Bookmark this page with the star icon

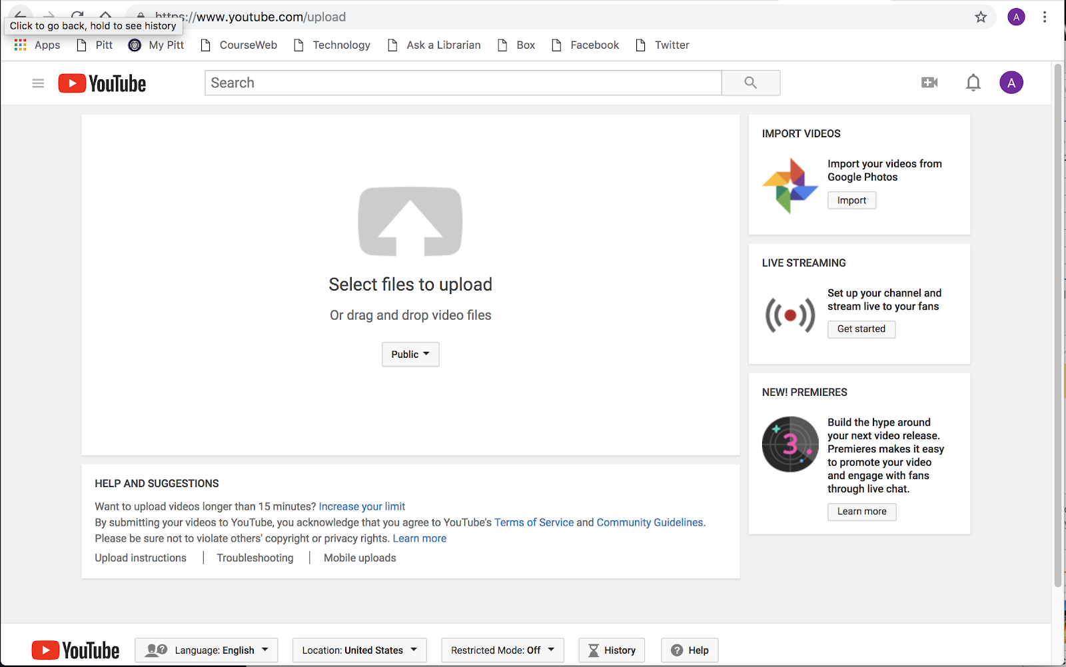[x=981, y=17]
